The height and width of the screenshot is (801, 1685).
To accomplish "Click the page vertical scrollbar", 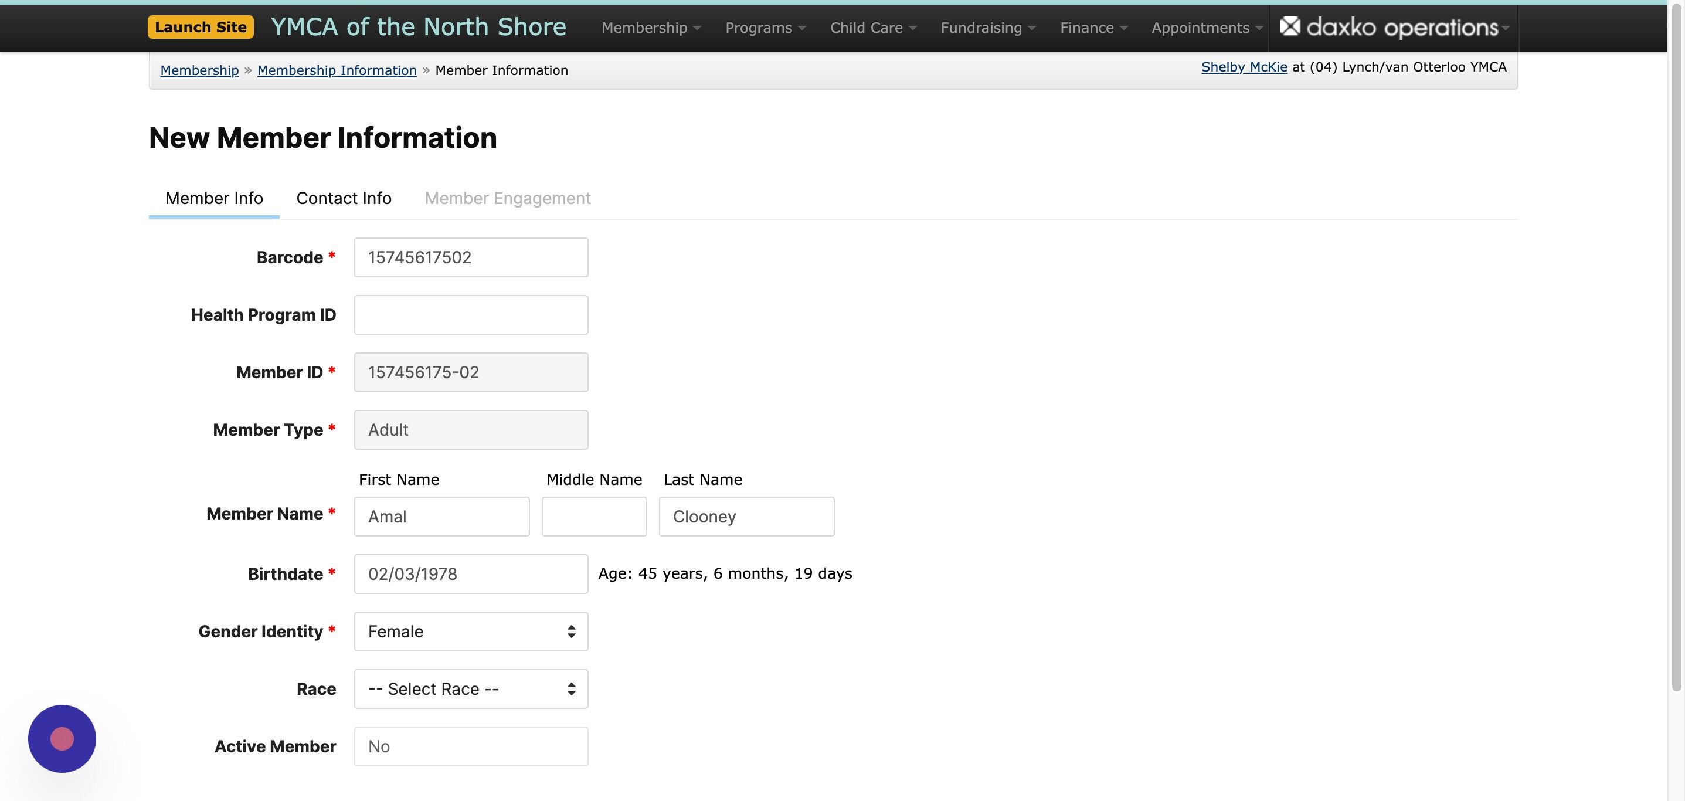I will pyautogui.click(x=1676, y=347).
